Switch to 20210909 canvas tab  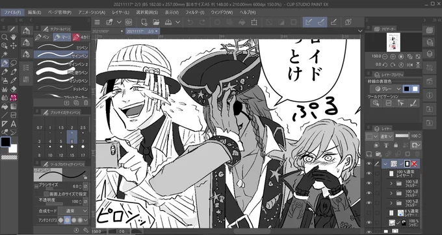[x=109, y=31]
